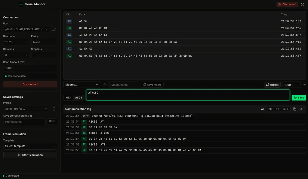Screen dimensions: 308x179
Task: Click the INFO badge in the communication log
Action: tap(86, 116)
